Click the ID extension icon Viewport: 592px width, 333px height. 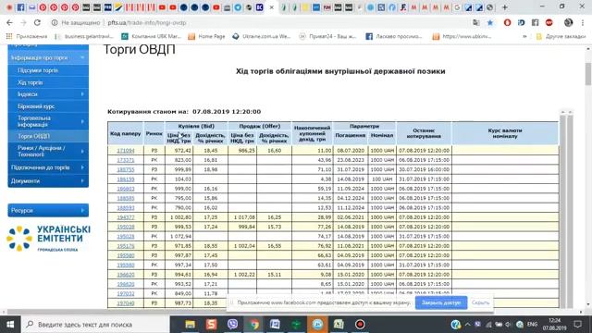521,22
